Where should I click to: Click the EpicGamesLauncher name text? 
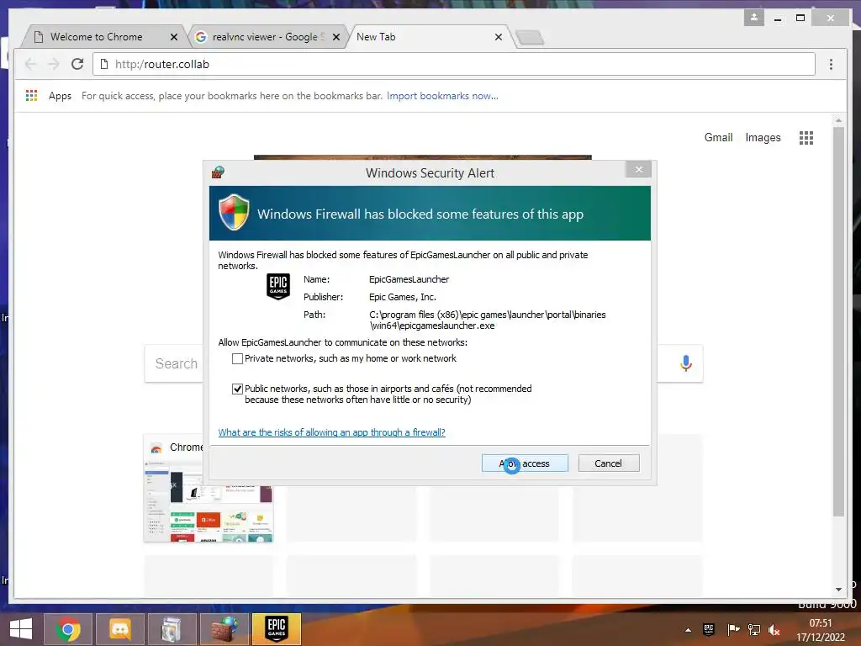[409, 279]
